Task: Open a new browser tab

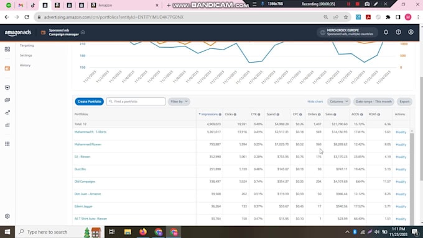Action: 169,5
